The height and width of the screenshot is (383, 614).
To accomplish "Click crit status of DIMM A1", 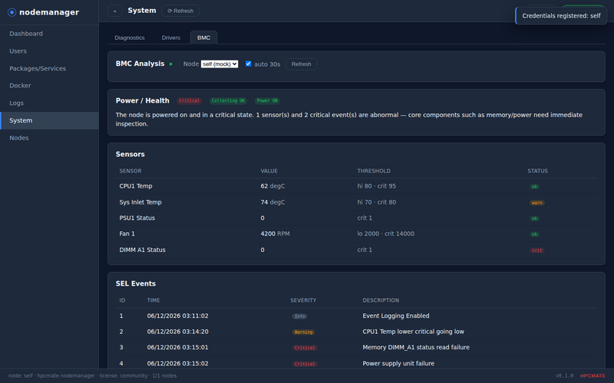I will 536,250.
